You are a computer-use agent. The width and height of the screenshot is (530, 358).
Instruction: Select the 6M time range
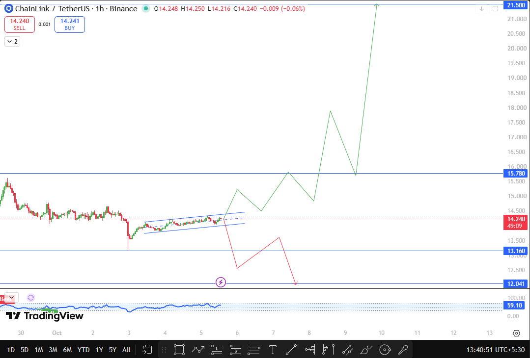pos(67,350)
